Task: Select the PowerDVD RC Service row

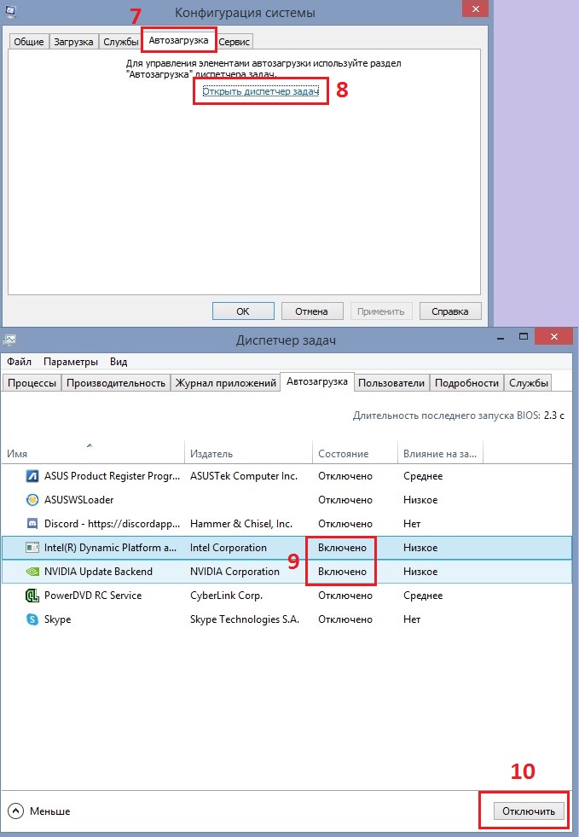Action: click(287, 596)
